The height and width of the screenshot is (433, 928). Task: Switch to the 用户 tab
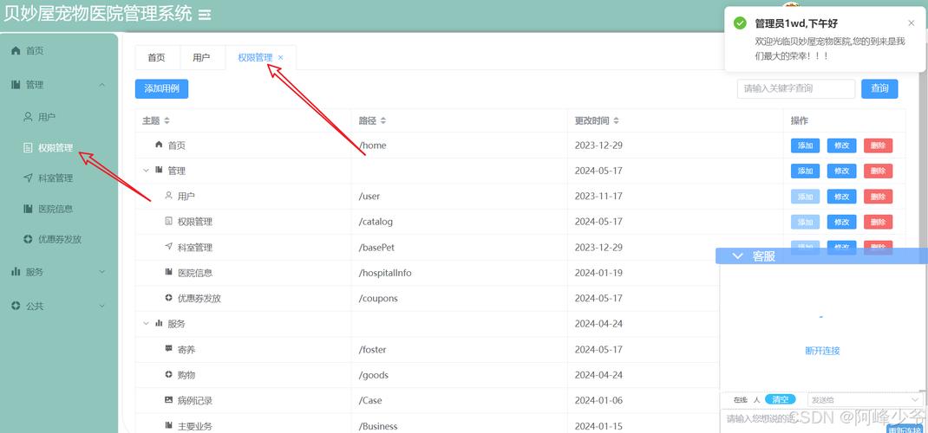pyautogui.click(x=201, y=58)
